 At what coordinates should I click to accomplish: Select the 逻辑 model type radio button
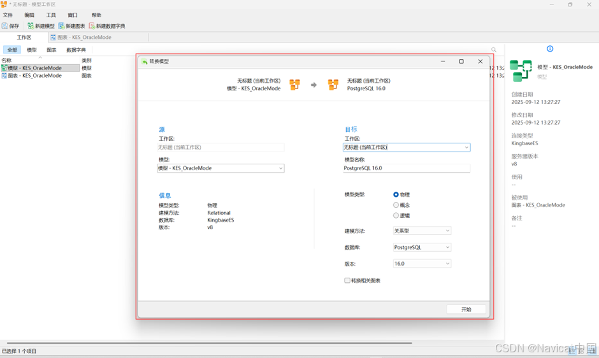click(x=396, y=215)
